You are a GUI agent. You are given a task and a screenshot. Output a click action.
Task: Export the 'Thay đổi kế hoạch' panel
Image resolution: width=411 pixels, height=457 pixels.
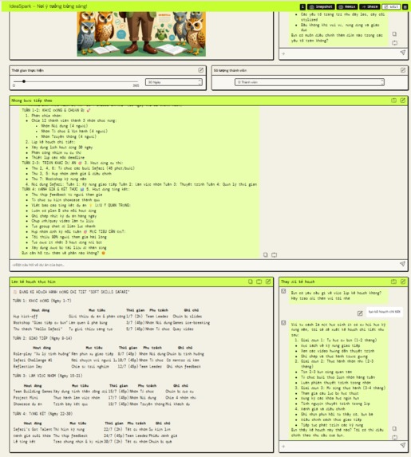[393, 282]
